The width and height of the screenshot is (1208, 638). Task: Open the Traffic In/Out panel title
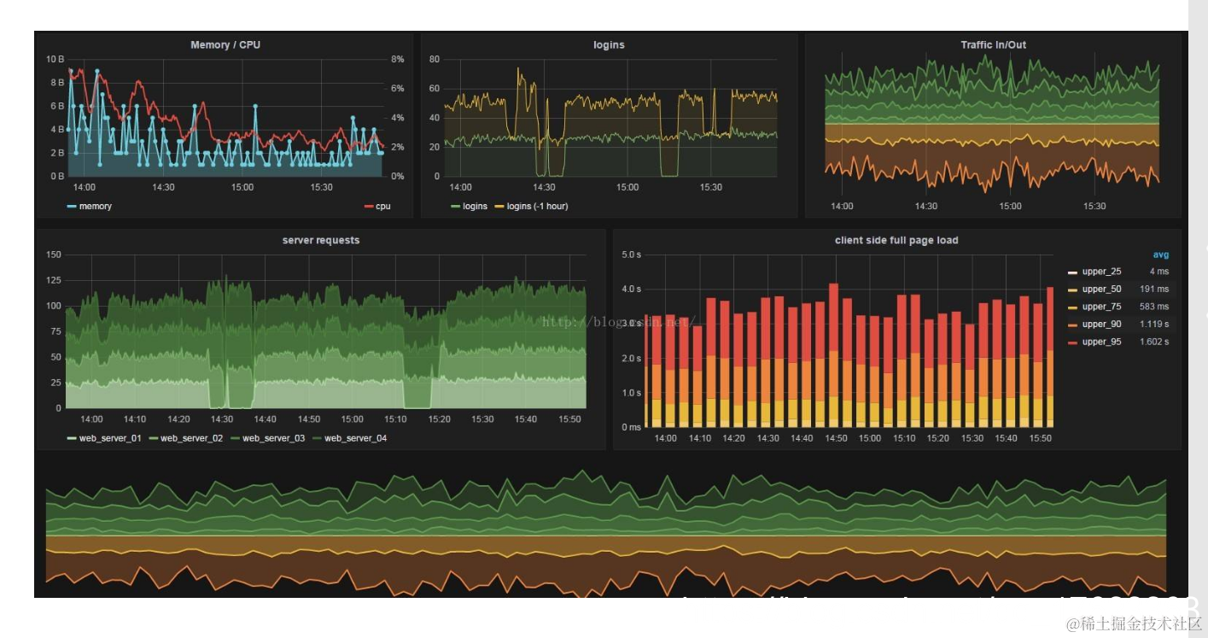(994, 44)
